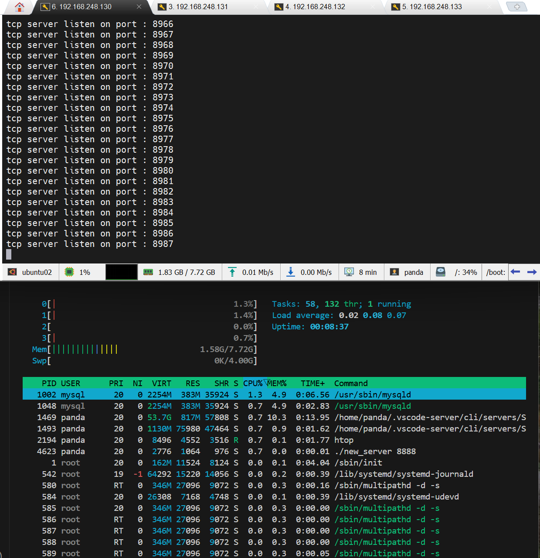
Task: Select vscode-server process row PID 1493
Action: [274, 429]
